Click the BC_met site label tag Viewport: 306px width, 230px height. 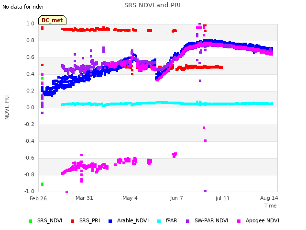click(52, 20)
